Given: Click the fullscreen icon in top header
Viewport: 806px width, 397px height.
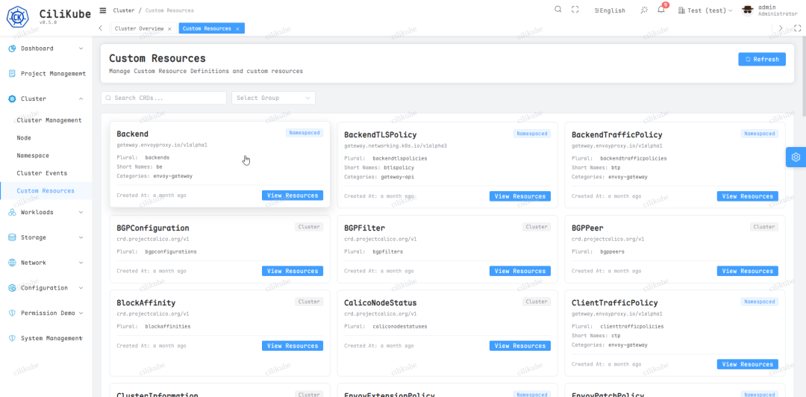Looking at the screenshot, I should tap(575, 10).
